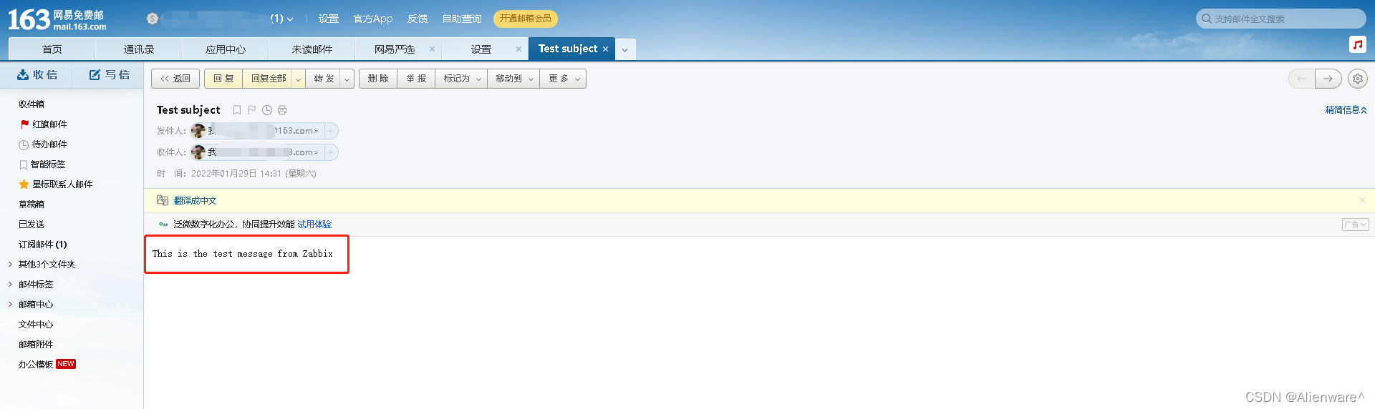Switch to the 应用中心 tab

(x=226, y=49)
